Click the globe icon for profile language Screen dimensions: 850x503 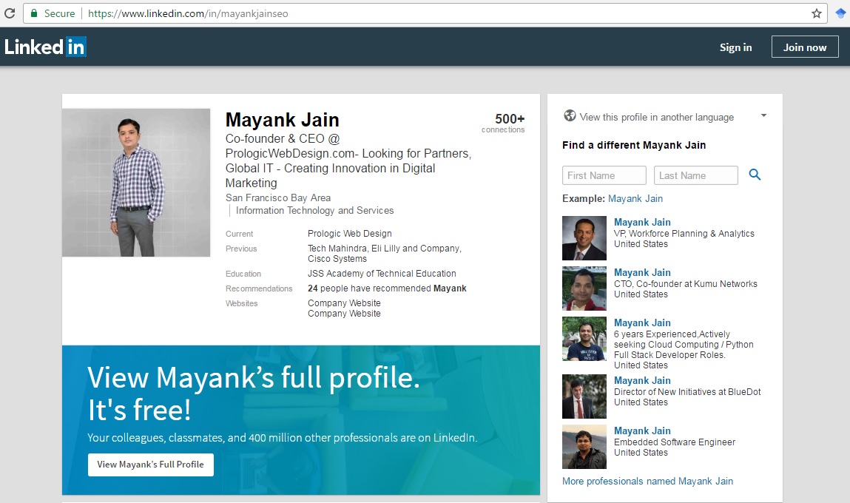570,116
